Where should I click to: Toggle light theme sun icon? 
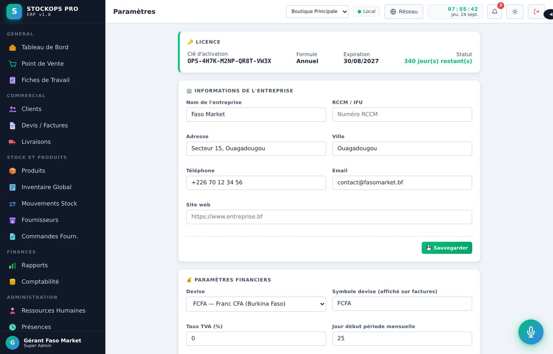pyautogui.click(x=515, y=12)
